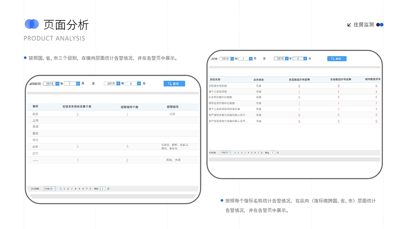The image size is (407, 229).
Task: Open the 报警城市个数 link in the 沈阳、大连 row
Action: (x=127, y=160)
